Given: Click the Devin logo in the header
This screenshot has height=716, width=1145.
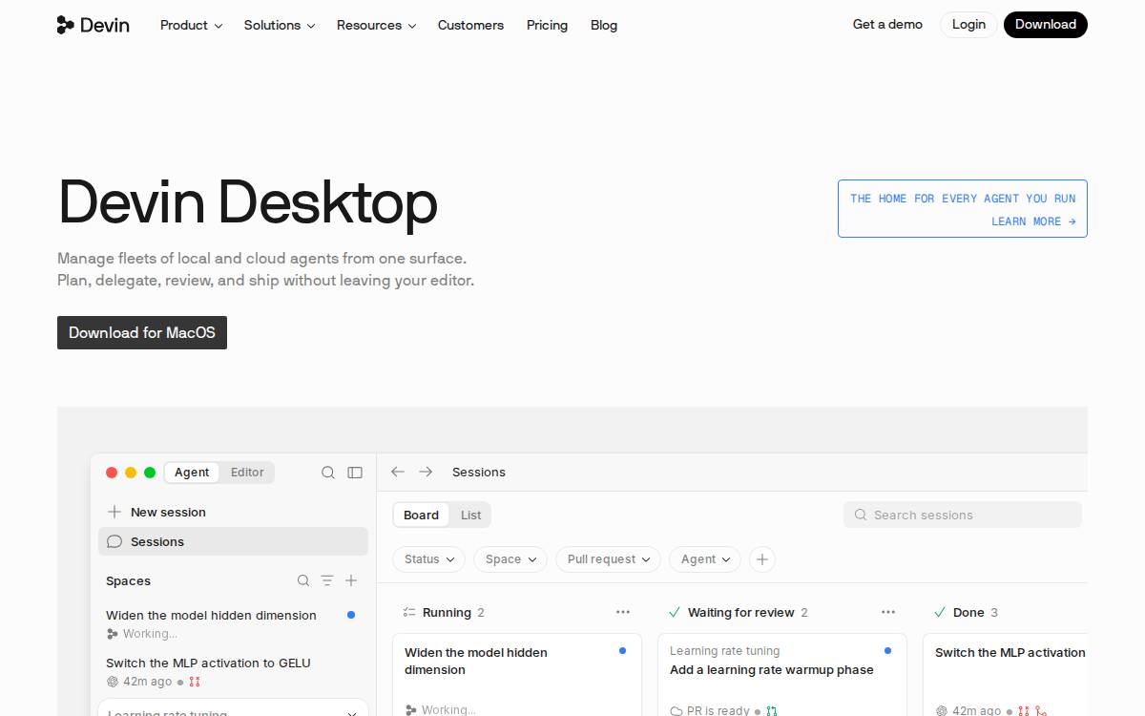Looking at the screenshot, I should (93, 25).
